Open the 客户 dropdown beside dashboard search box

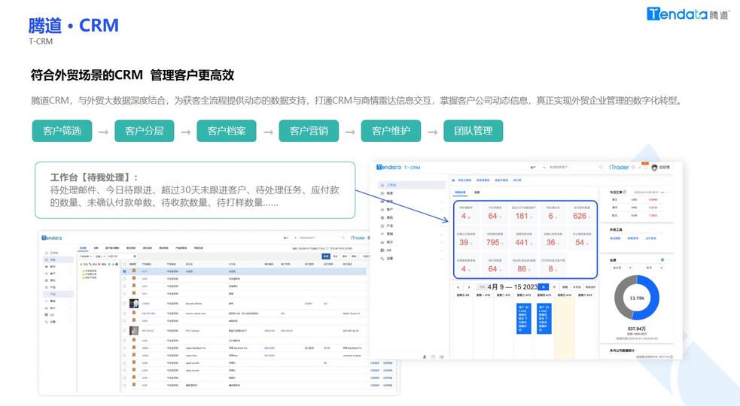click(537, 168)
